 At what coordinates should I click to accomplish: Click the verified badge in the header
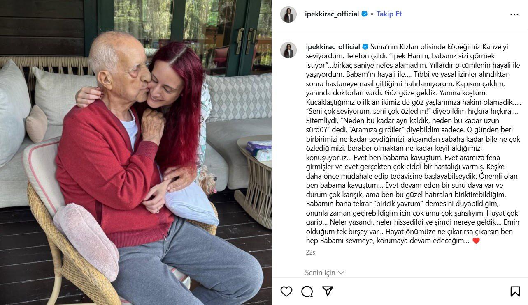365,14
